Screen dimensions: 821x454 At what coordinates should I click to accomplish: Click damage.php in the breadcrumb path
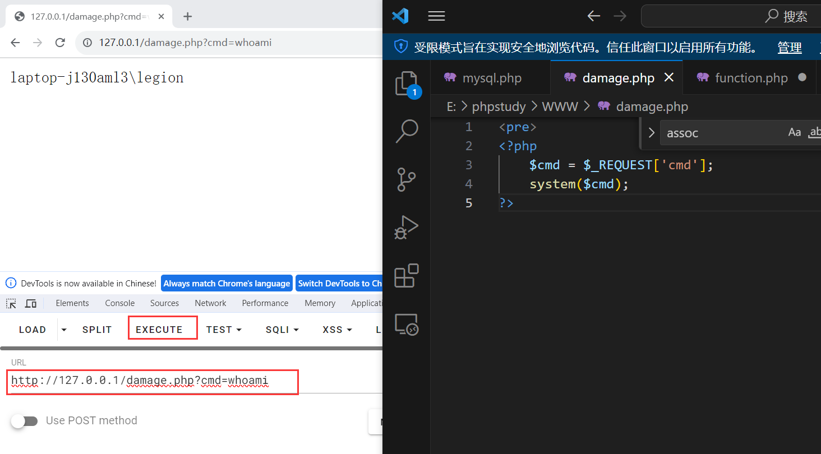[x=652, y=106]
